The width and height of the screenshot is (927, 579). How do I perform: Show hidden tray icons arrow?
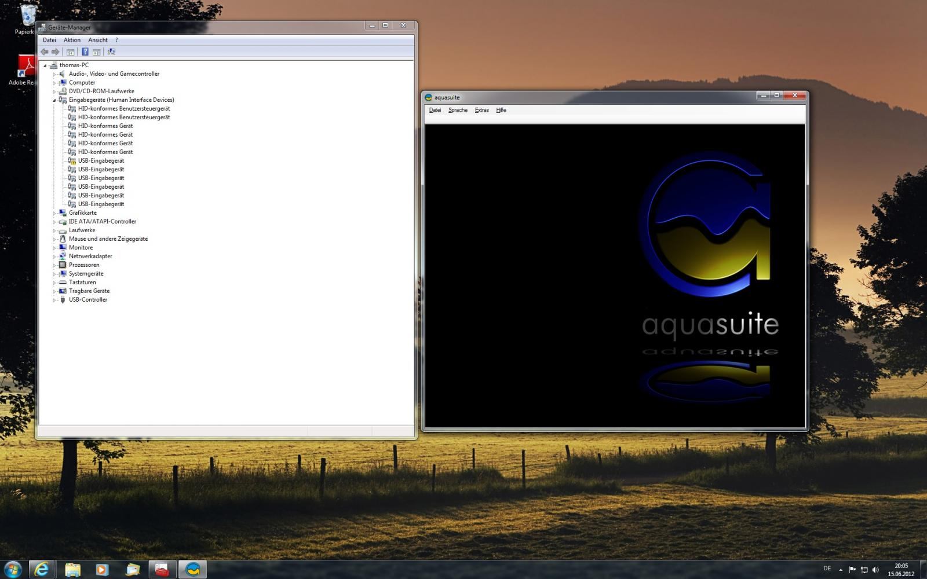(x=841, y=570)
